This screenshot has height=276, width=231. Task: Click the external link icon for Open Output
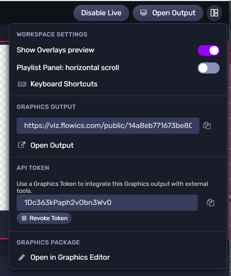pyautogui.click(x=21, y=145)
